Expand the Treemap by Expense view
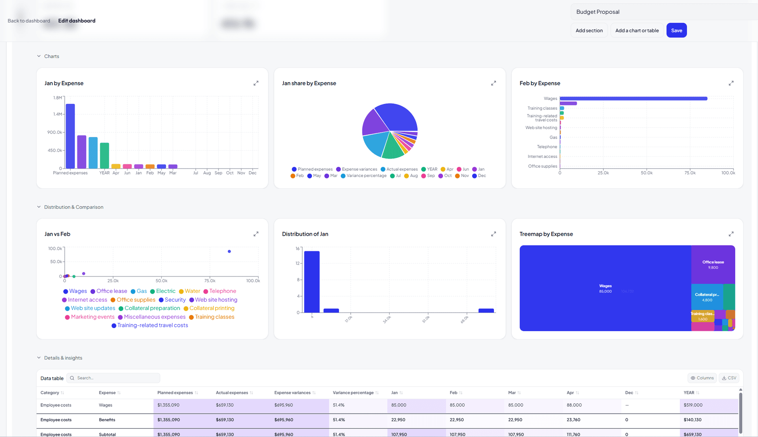The width and height of the screenshot is (758, 437). click(x=731, y=234)
